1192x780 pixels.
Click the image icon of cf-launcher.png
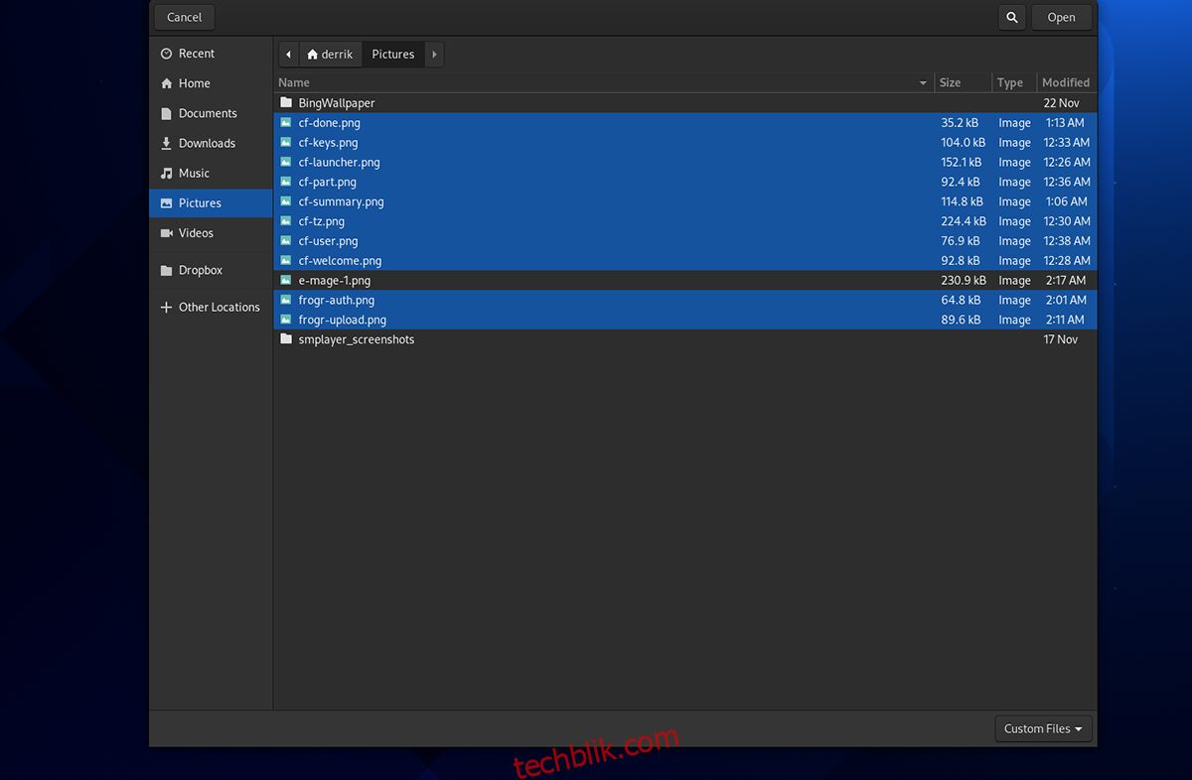286,162
